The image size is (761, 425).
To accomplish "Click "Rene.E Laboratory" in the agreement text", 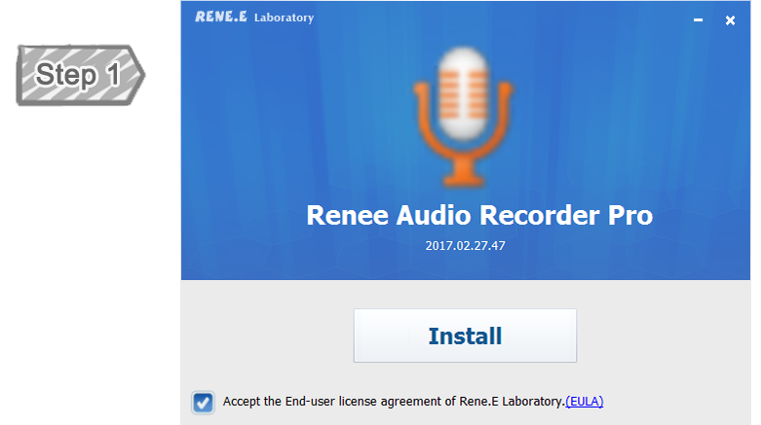I will click(515, 401).
